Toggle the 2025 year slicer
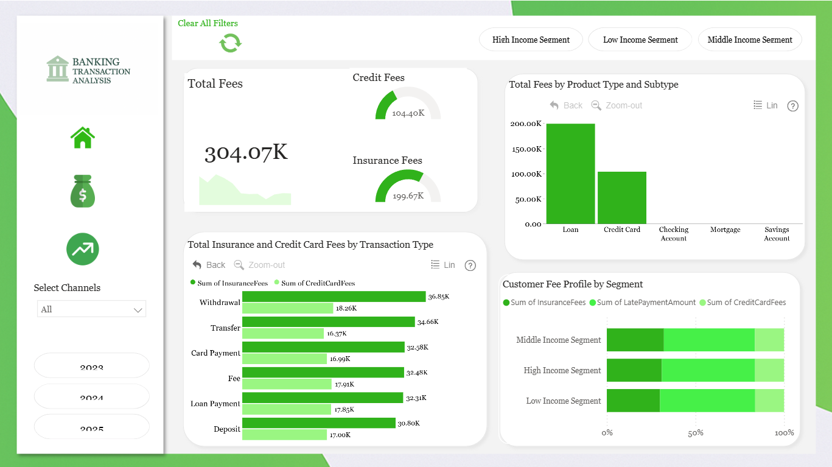The width and height of the screenshot is (832, 467). 92,426
